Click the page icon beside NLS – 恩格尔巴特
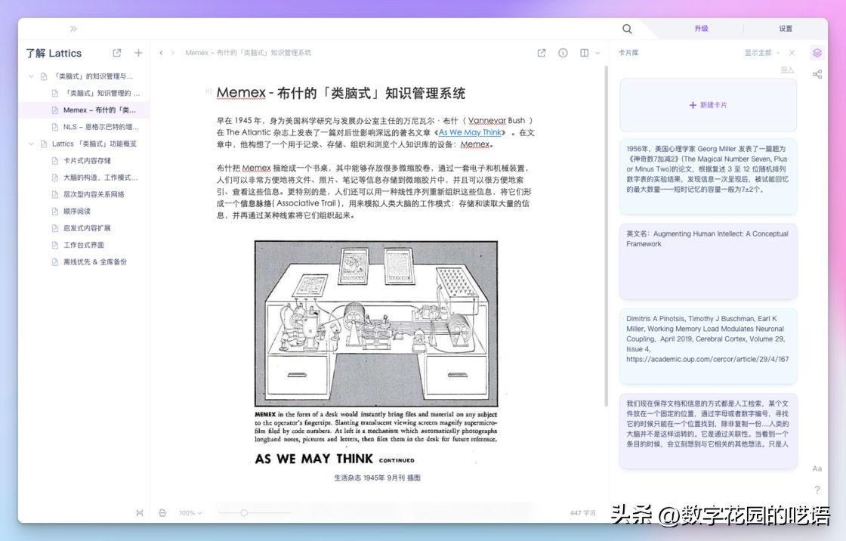The width and height of the screenshot is (846, 541). (54, 127)
